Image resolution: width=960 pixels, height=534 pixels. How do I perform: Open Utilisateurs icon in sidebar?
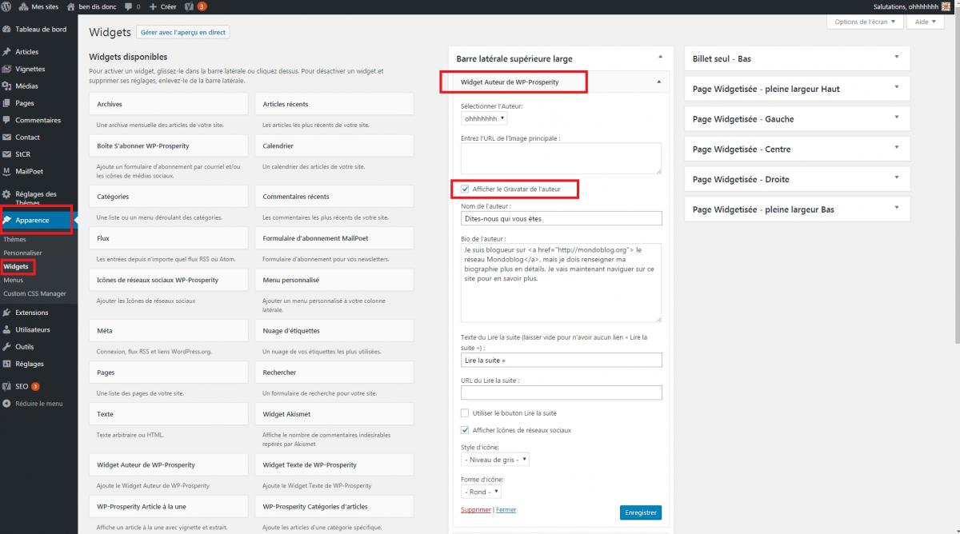click(7, 329)
